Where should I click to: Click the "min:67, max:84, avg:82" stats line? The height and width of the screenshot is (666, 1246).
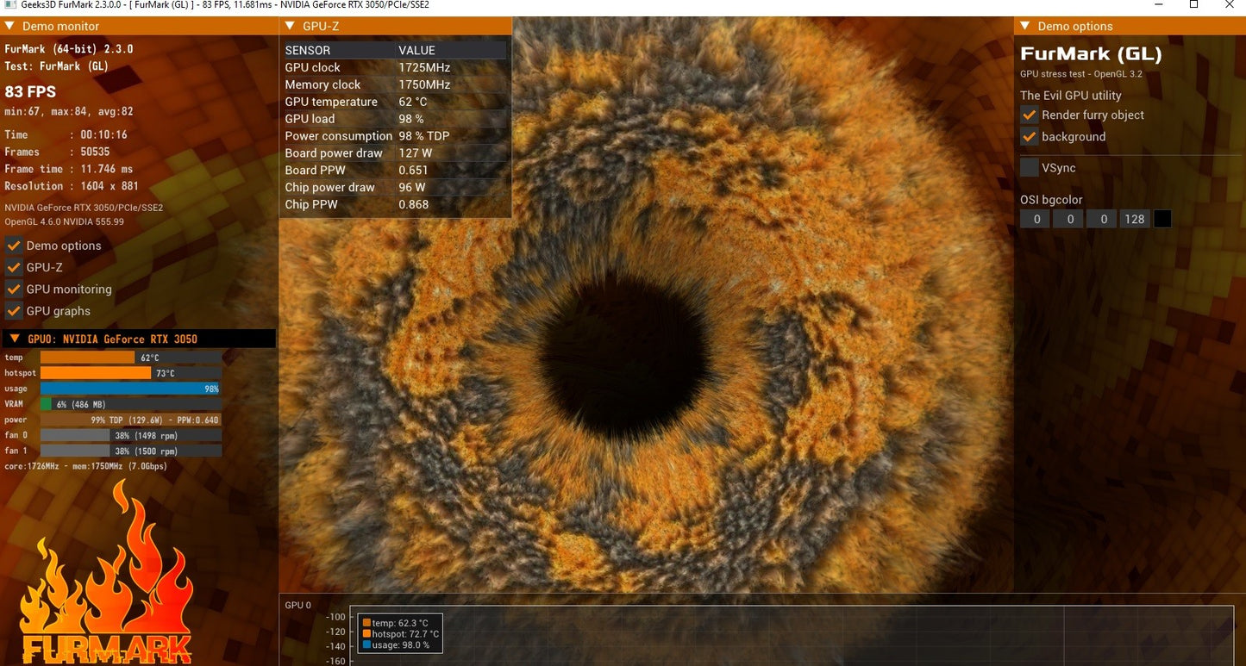69,112
